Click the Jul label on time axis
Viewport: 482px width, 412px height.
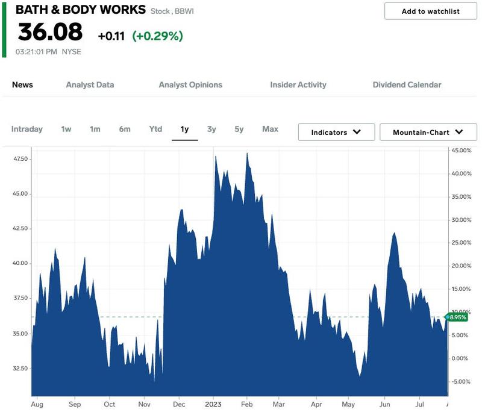tap(419, 404)
